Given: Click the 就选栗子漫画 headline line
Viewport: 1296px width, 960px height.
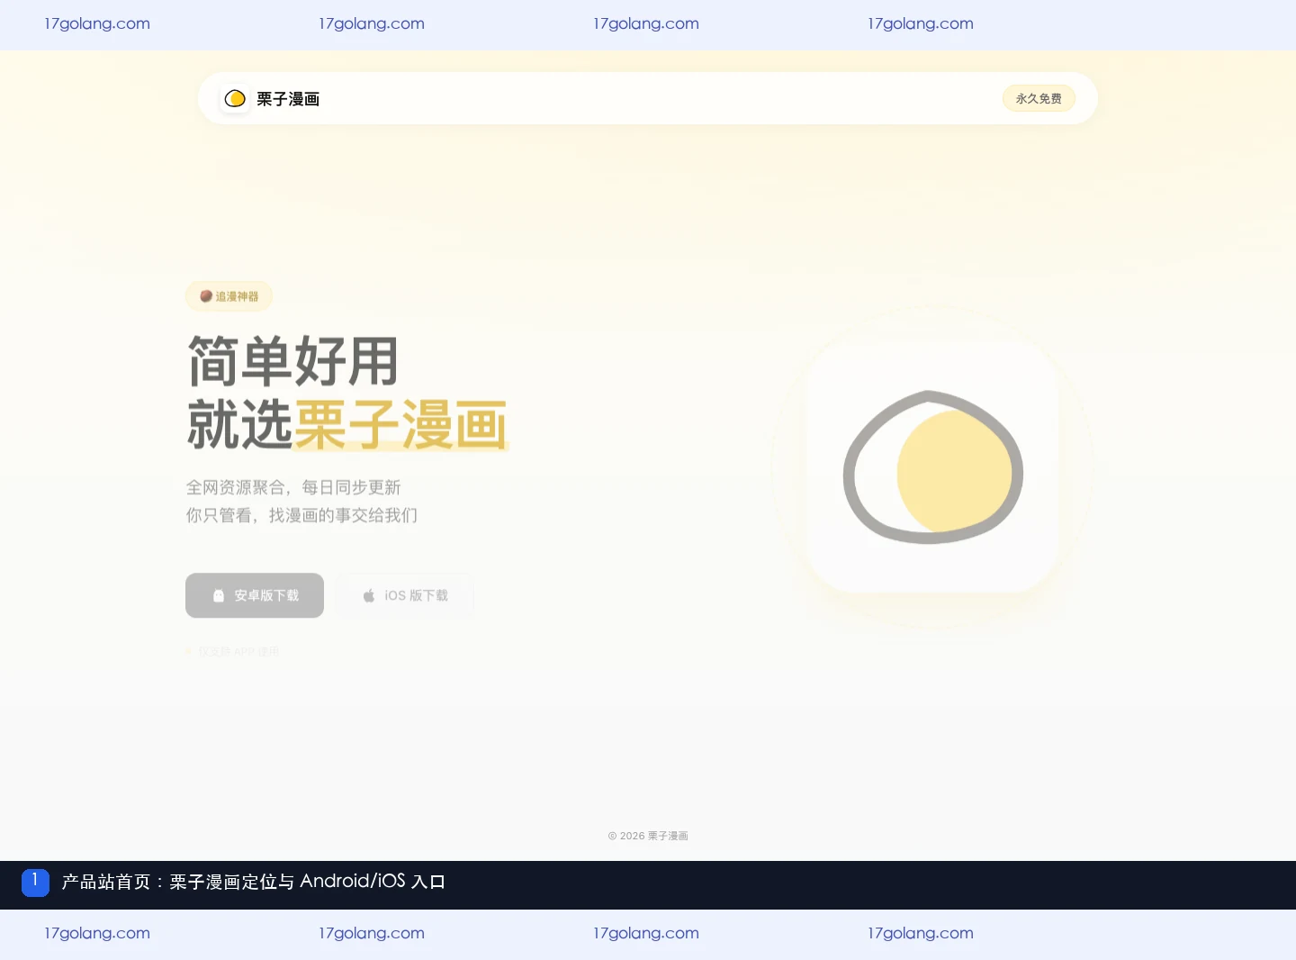Looking at the screenshot, I should (347, 424).
